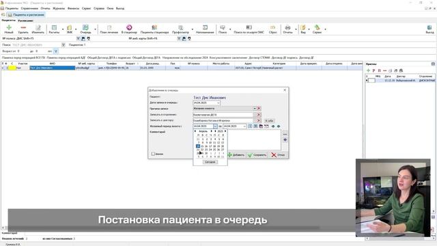The image size is (437, 246).
Task: Click the Добавить button in dialog
Action: click(x=236, y=155)
